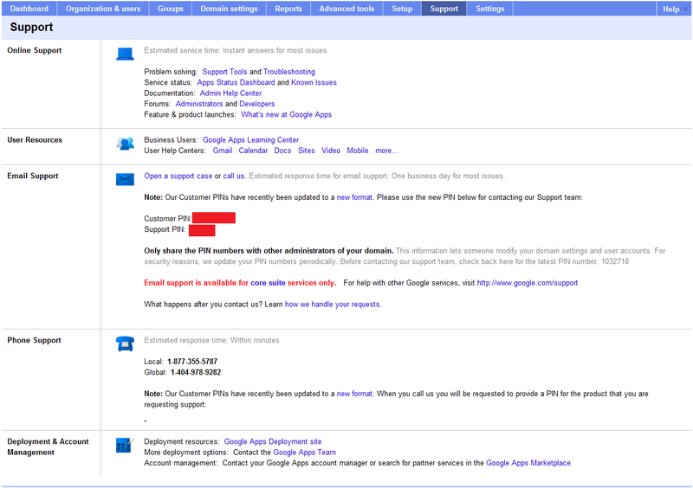Click 'Email support is available for' red text

(197, 283)
